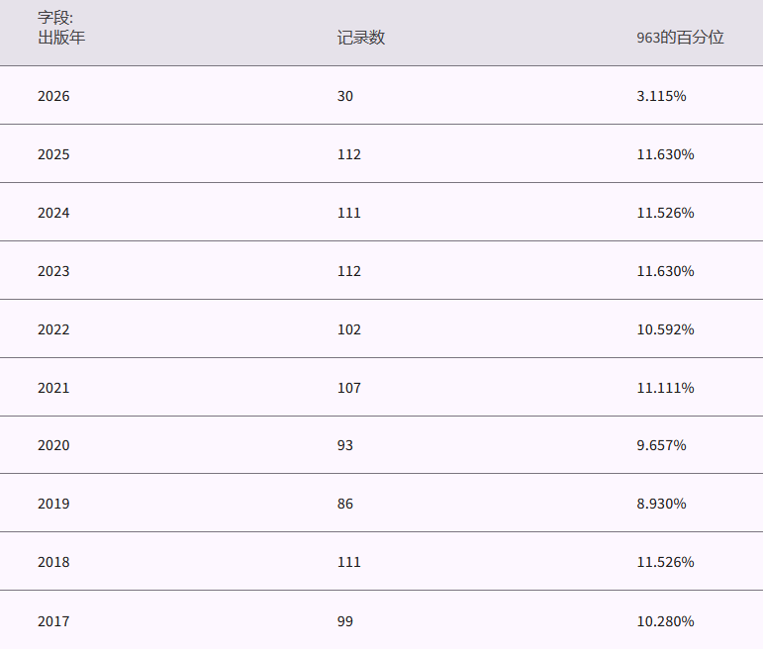
Task: Click the 记录数 column header
Action: click(361, 38)
